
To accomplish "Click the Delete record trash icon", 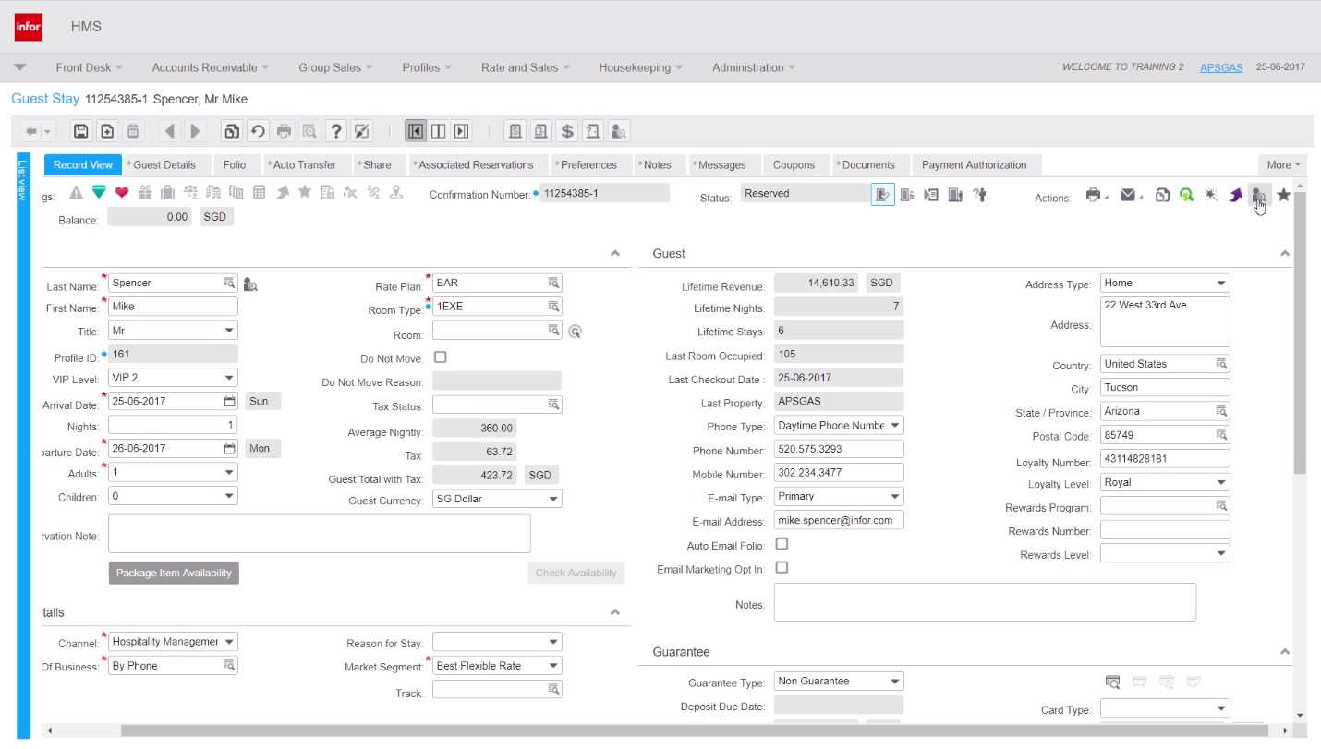I will [133, 131].
